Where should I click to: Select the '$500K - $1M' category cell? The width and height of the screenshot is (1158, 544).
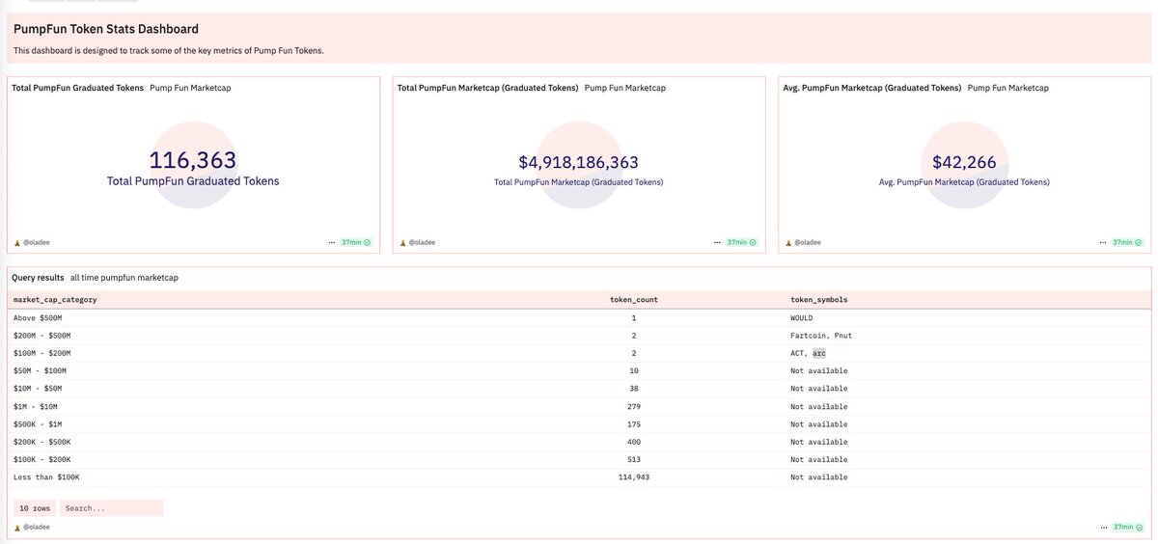click(38, 424)
